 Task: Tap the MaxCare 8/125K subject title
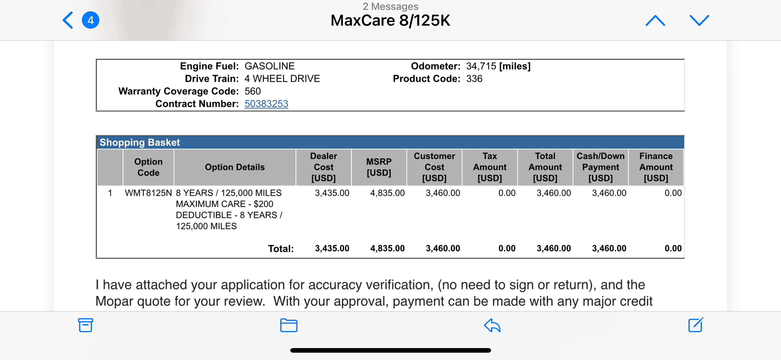pyautogui.click(x=390, y=21)
